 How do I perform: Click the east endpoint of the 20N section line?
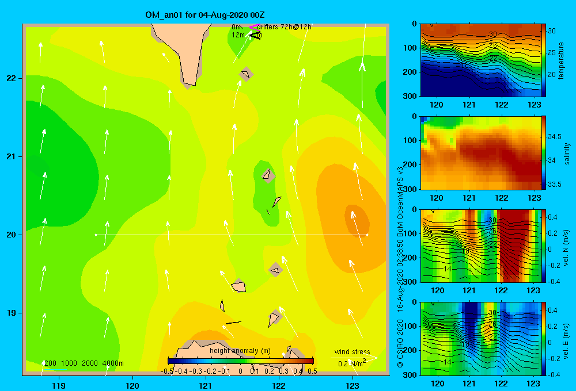click(367, 235)
